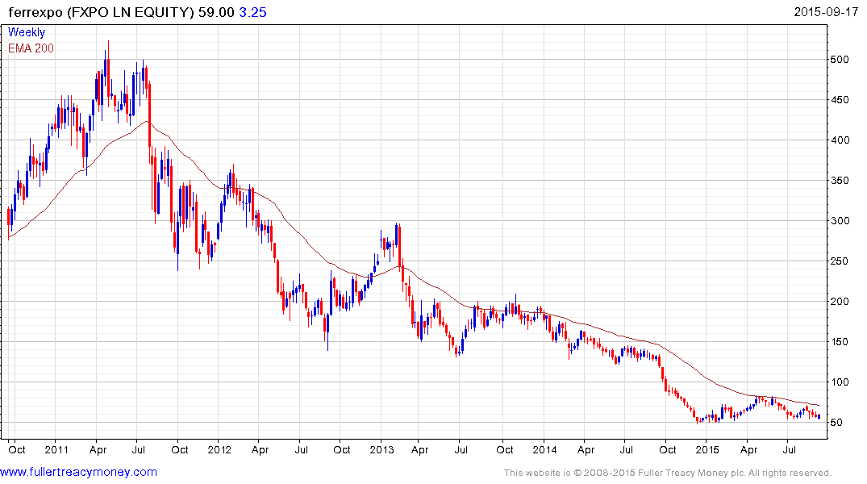Click the Jul label just before 2015-dated end
The height and width of the screenshot is (484, 867).
[790, 449]
